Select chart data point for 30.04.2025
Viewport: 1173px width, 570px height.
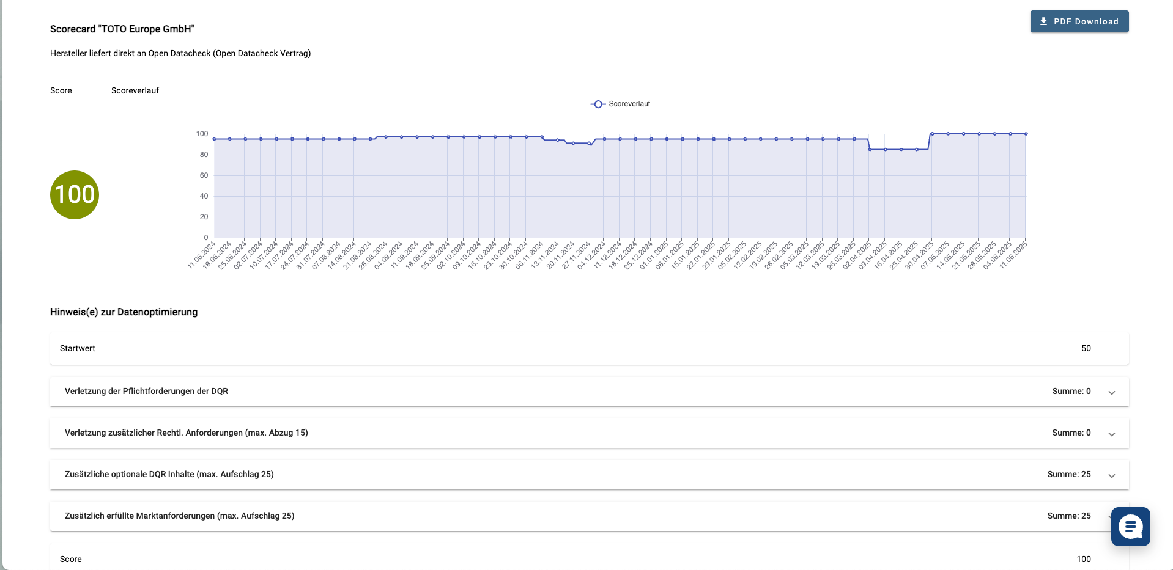click(932, 134)
